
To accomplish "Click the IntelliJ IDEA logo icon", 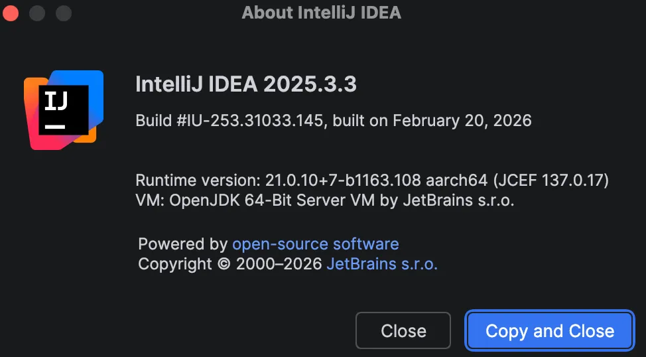I will [64, 109].
